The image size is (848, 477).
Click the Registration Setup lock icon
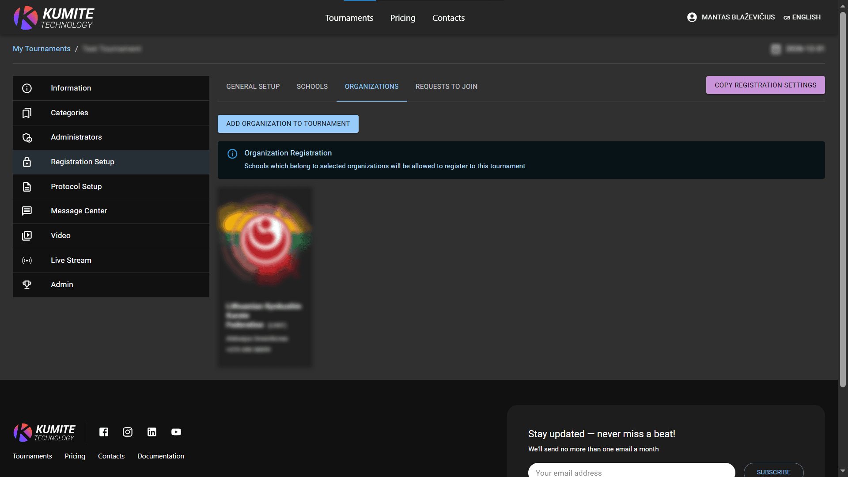coord(27,162)
